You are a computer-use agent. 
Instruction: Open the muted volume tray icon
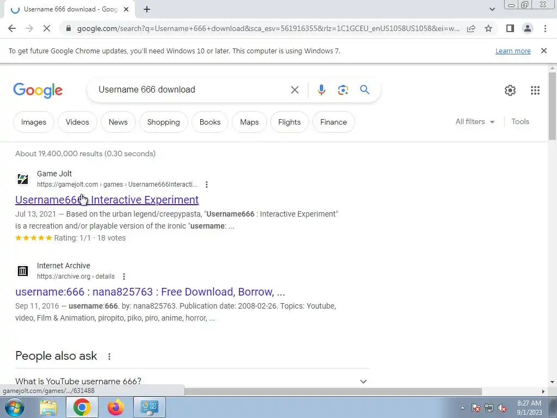pyautogui.click(x=502, y=408)
